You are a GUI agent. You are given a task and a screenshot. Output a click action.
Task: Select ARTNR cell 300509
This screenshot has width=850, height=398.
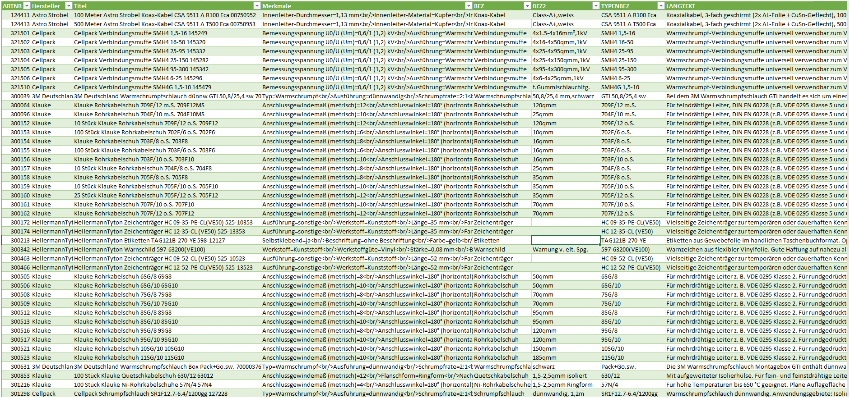click(16, 303)
